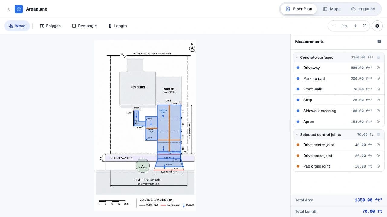Zoom in with the plus button
Viewport: 387px width, 217px height.
[x=356, y=26]
